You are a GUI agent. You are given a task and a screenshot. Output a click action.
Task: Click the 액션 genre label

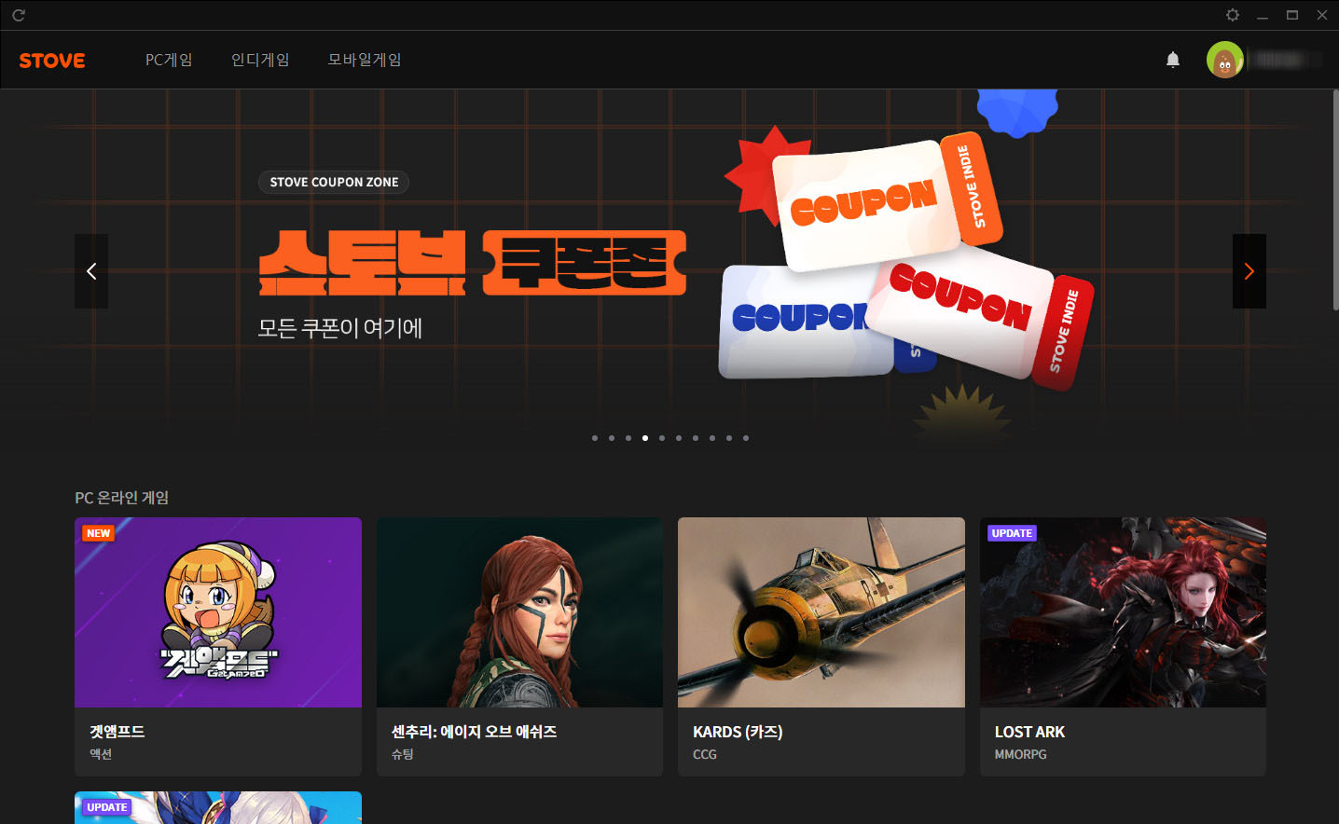101,754
